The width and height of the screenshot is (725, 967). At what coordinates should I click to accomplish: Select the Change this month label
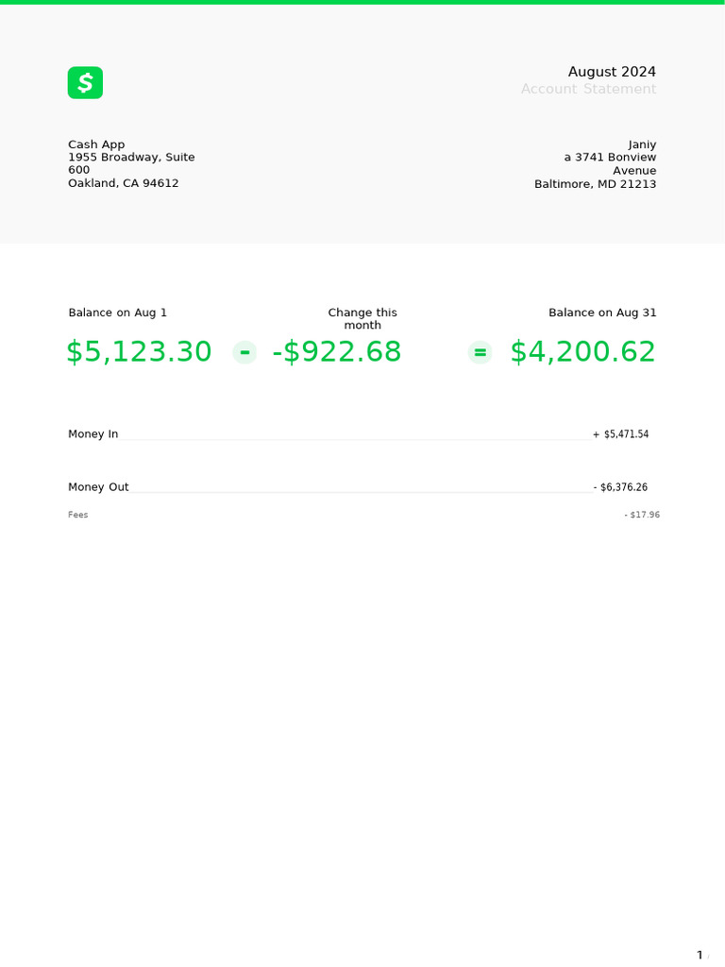(x=362, y=318)
